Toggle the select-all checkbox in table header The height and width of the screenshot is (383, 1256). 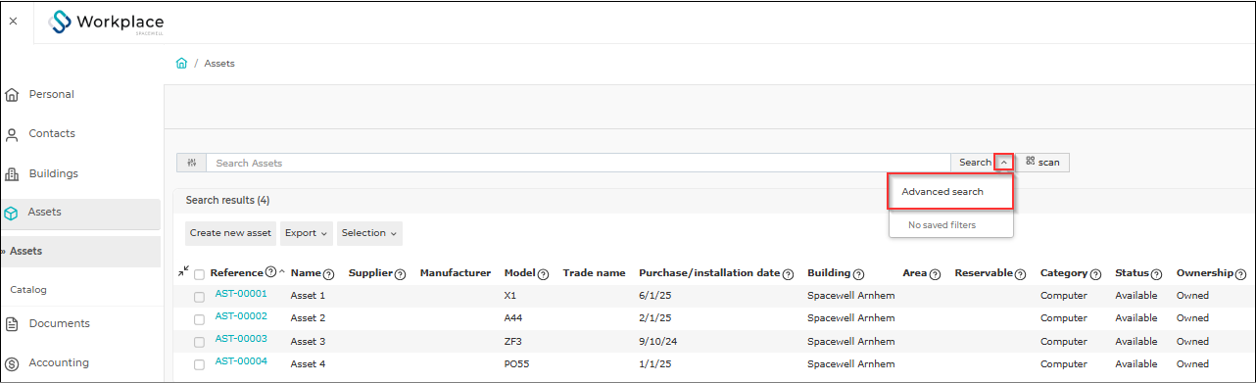200,274
